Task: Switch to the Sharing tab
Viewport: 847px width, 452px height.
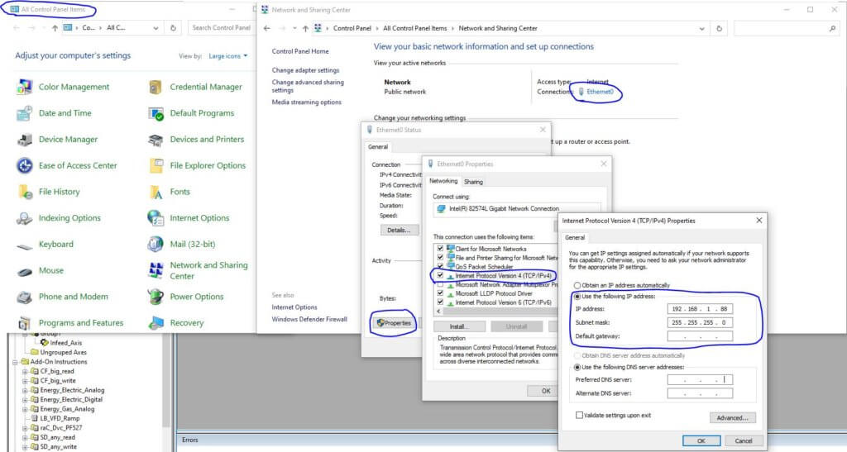Action: click(x=474, y=182)
